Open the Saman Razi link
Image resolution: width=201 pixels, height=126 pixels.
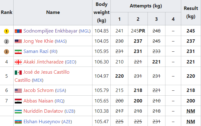[36, 51]
